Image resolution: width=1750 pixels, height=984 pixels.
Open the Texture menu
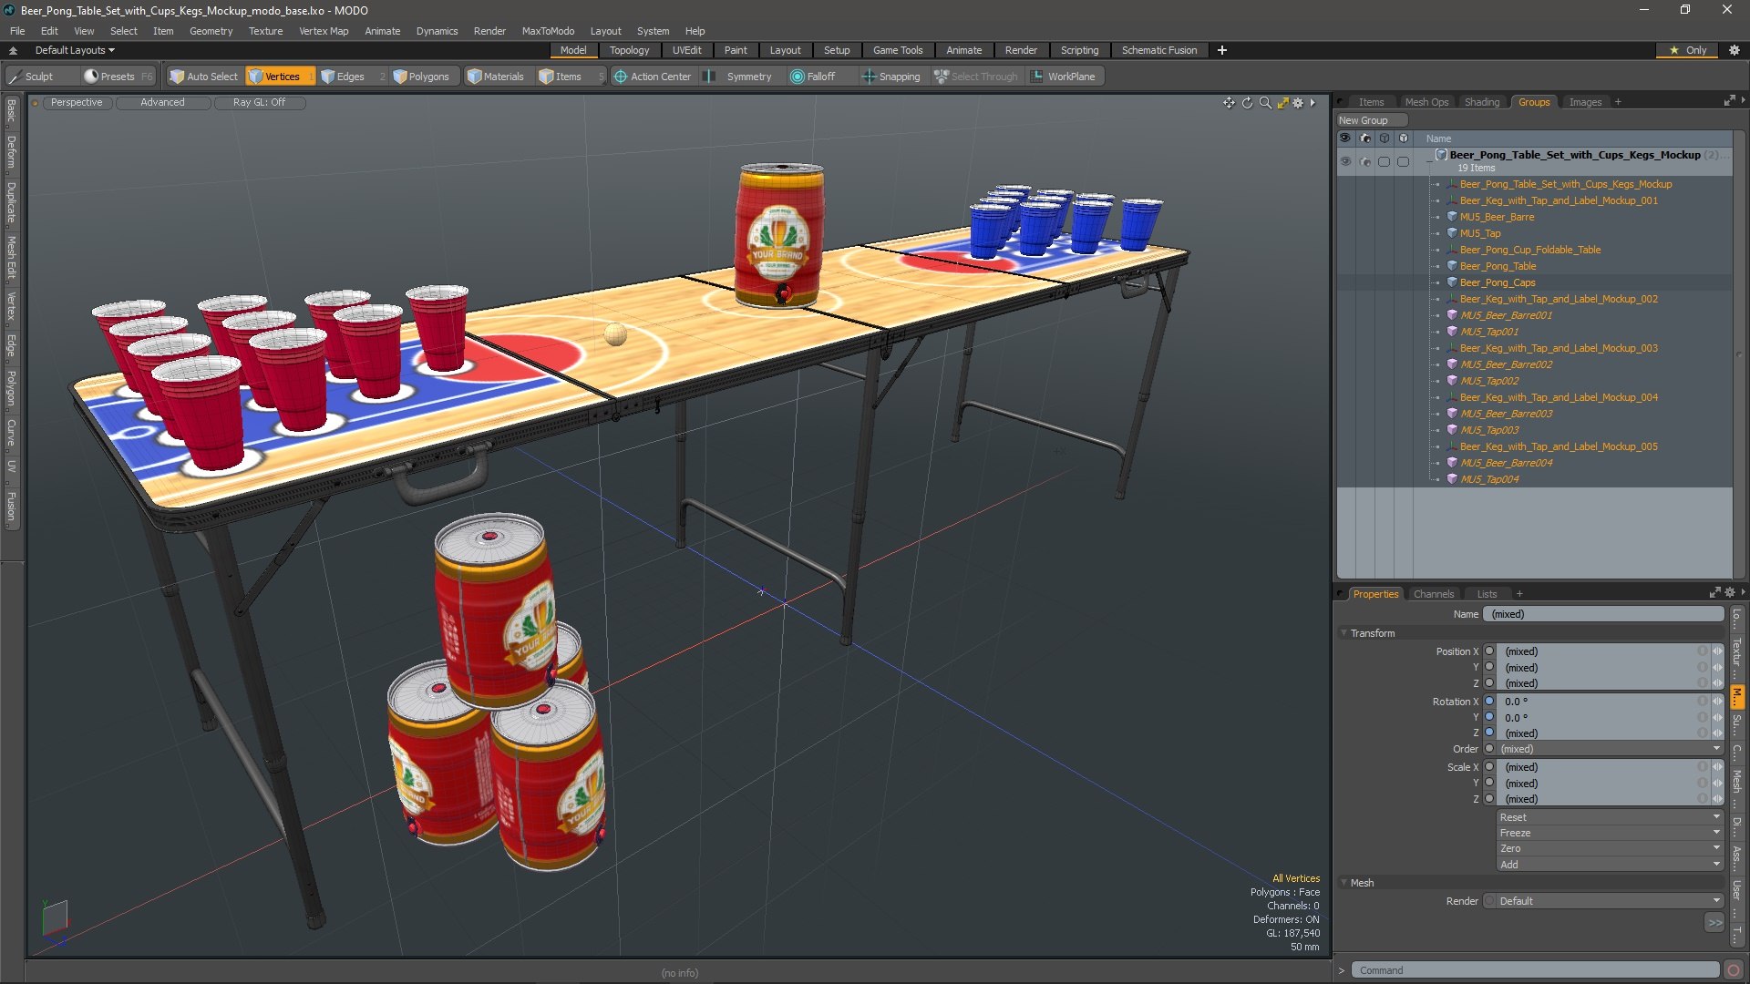(265, 31)
